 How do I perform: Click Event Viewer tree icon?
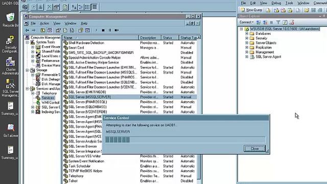38,47
